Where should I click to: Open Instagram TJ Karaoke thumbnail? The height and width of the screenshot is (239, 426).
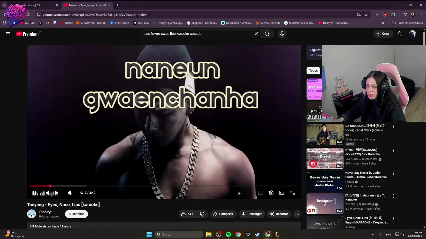pos(325,203)
